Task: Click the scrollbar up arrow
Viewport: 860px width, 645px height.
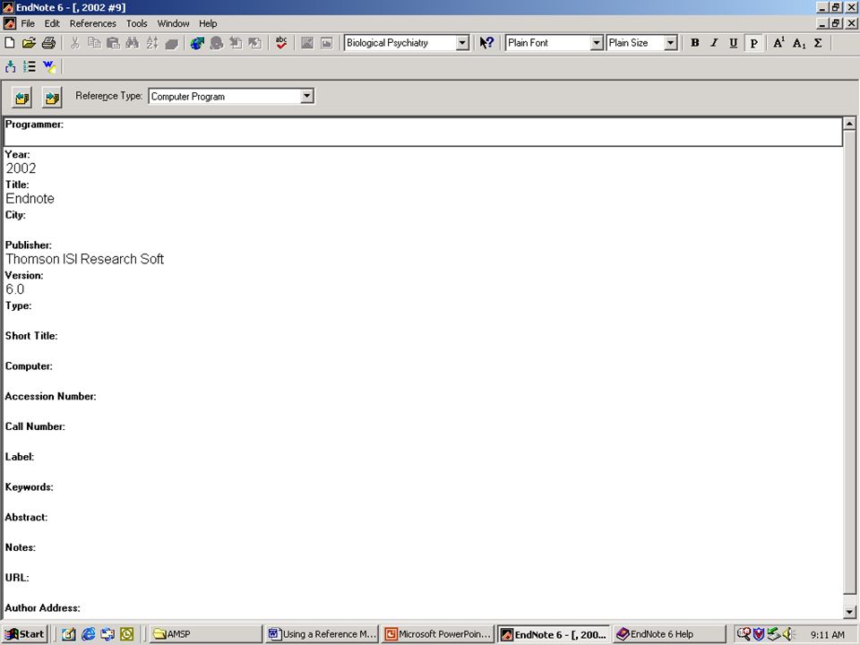Action: tap(849, 124)
